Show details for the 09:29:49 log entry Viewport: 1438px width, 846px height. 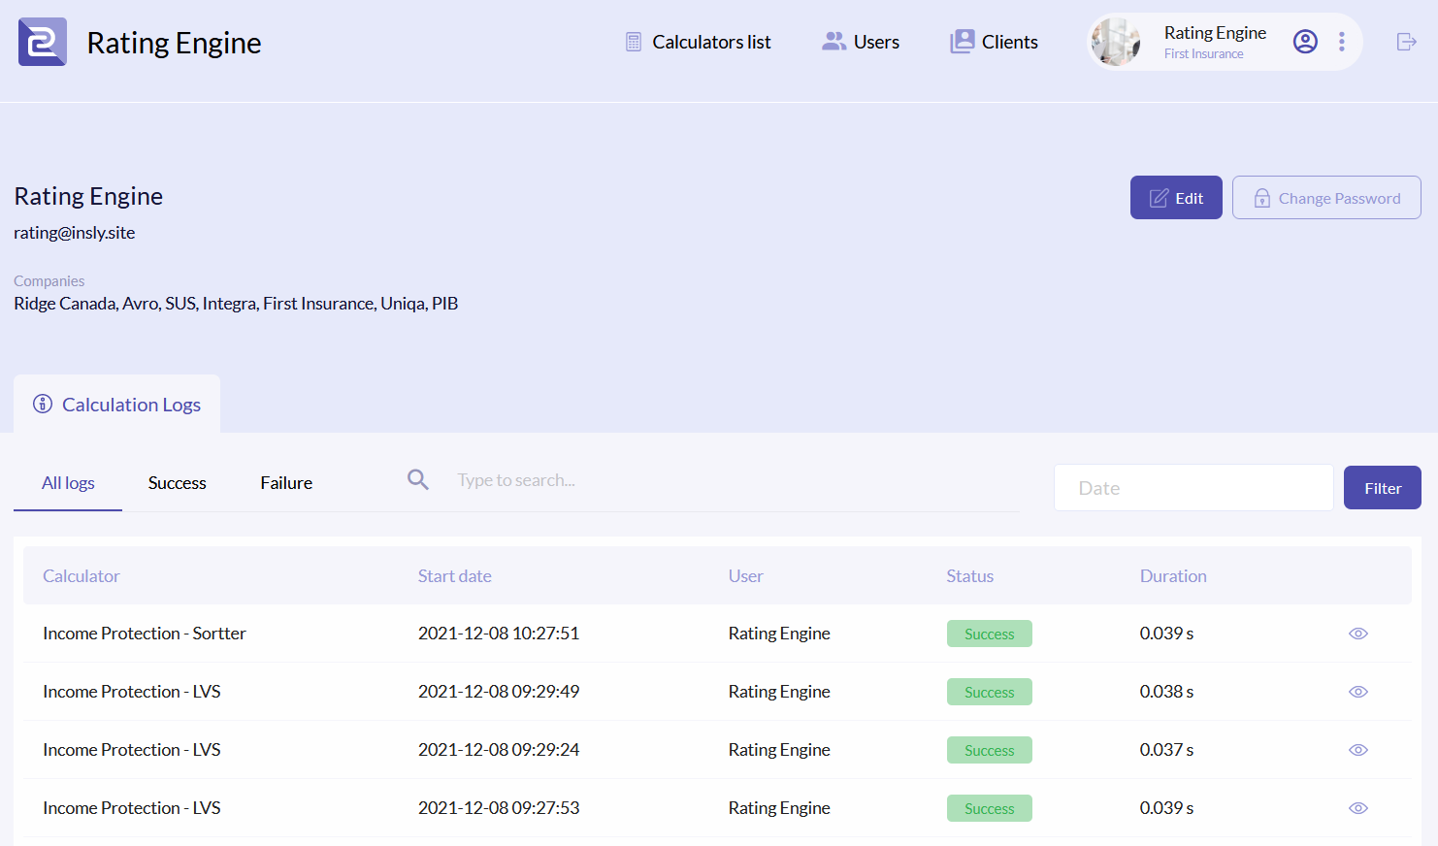tap(1357, 692)
